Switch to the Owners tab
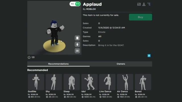 pos(121,64)
